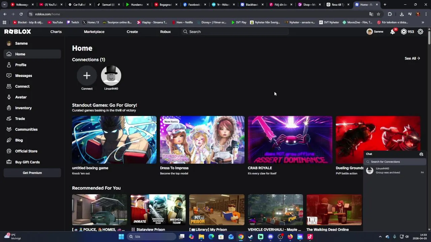Open Firefox from the Windows taskbar
Image resolution: width=431 pixels, height=242 pixels.
[x=290, y=237]
